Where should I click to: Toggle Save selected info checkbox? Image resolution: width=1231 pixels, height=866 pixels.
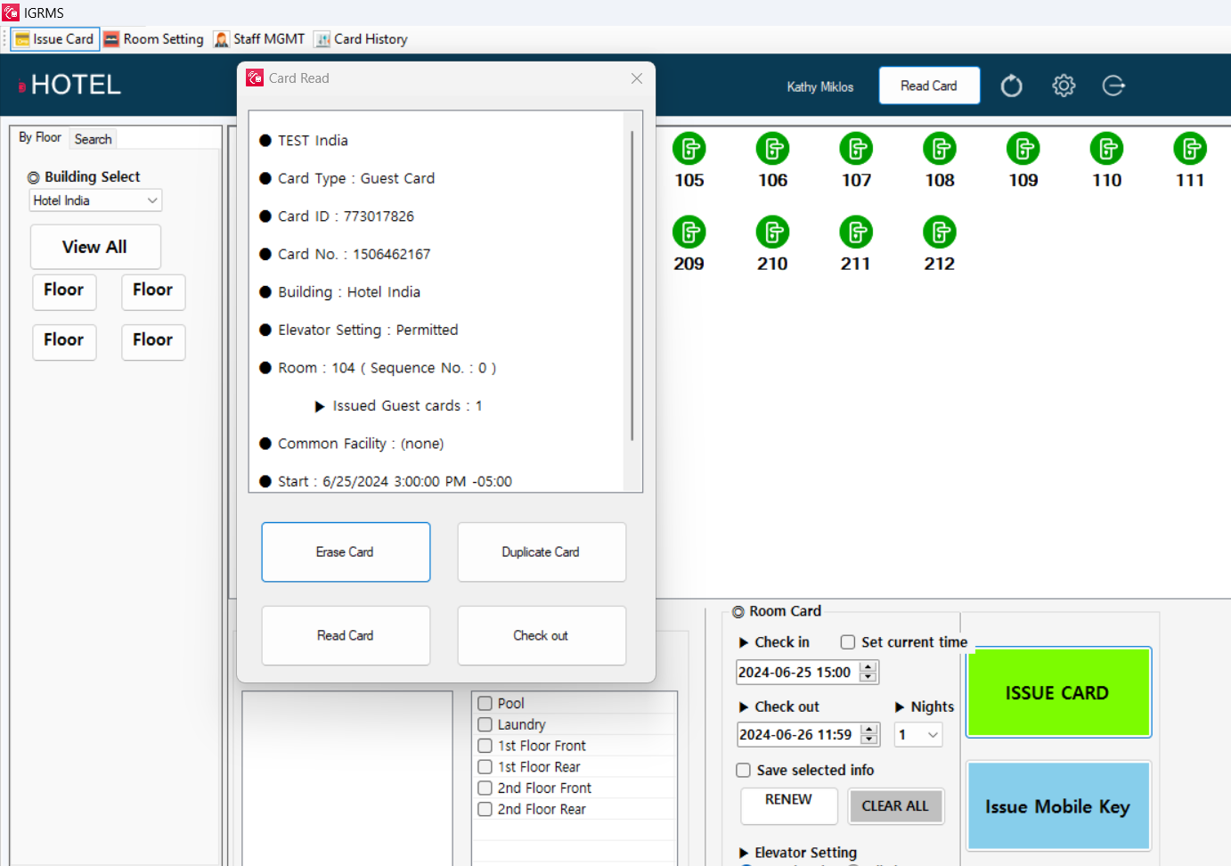743,771
